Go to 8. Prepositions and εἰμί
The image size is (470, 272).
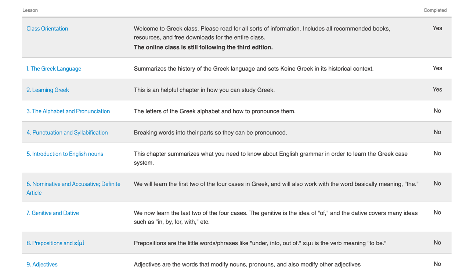tap(55, 243)
